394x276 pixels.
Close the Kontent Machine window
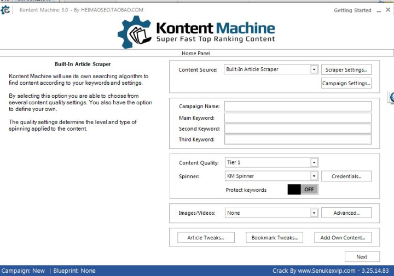click(x=388, y=10)
